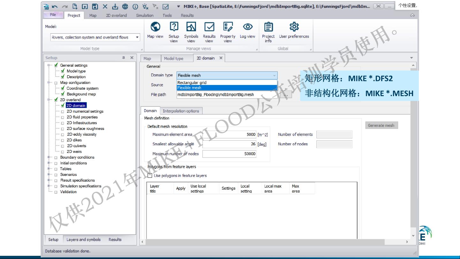Toggle checkbox for 2D weirs
The image size is (460, 259).
tap(63, 152)
